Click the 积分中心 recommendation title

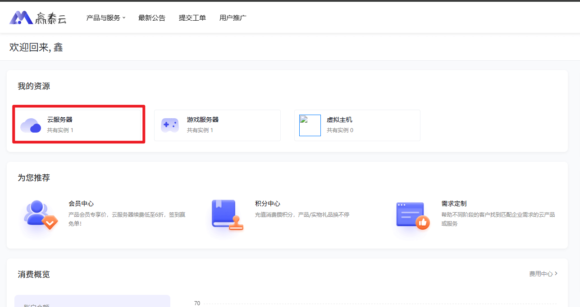(x=268, y=204)
